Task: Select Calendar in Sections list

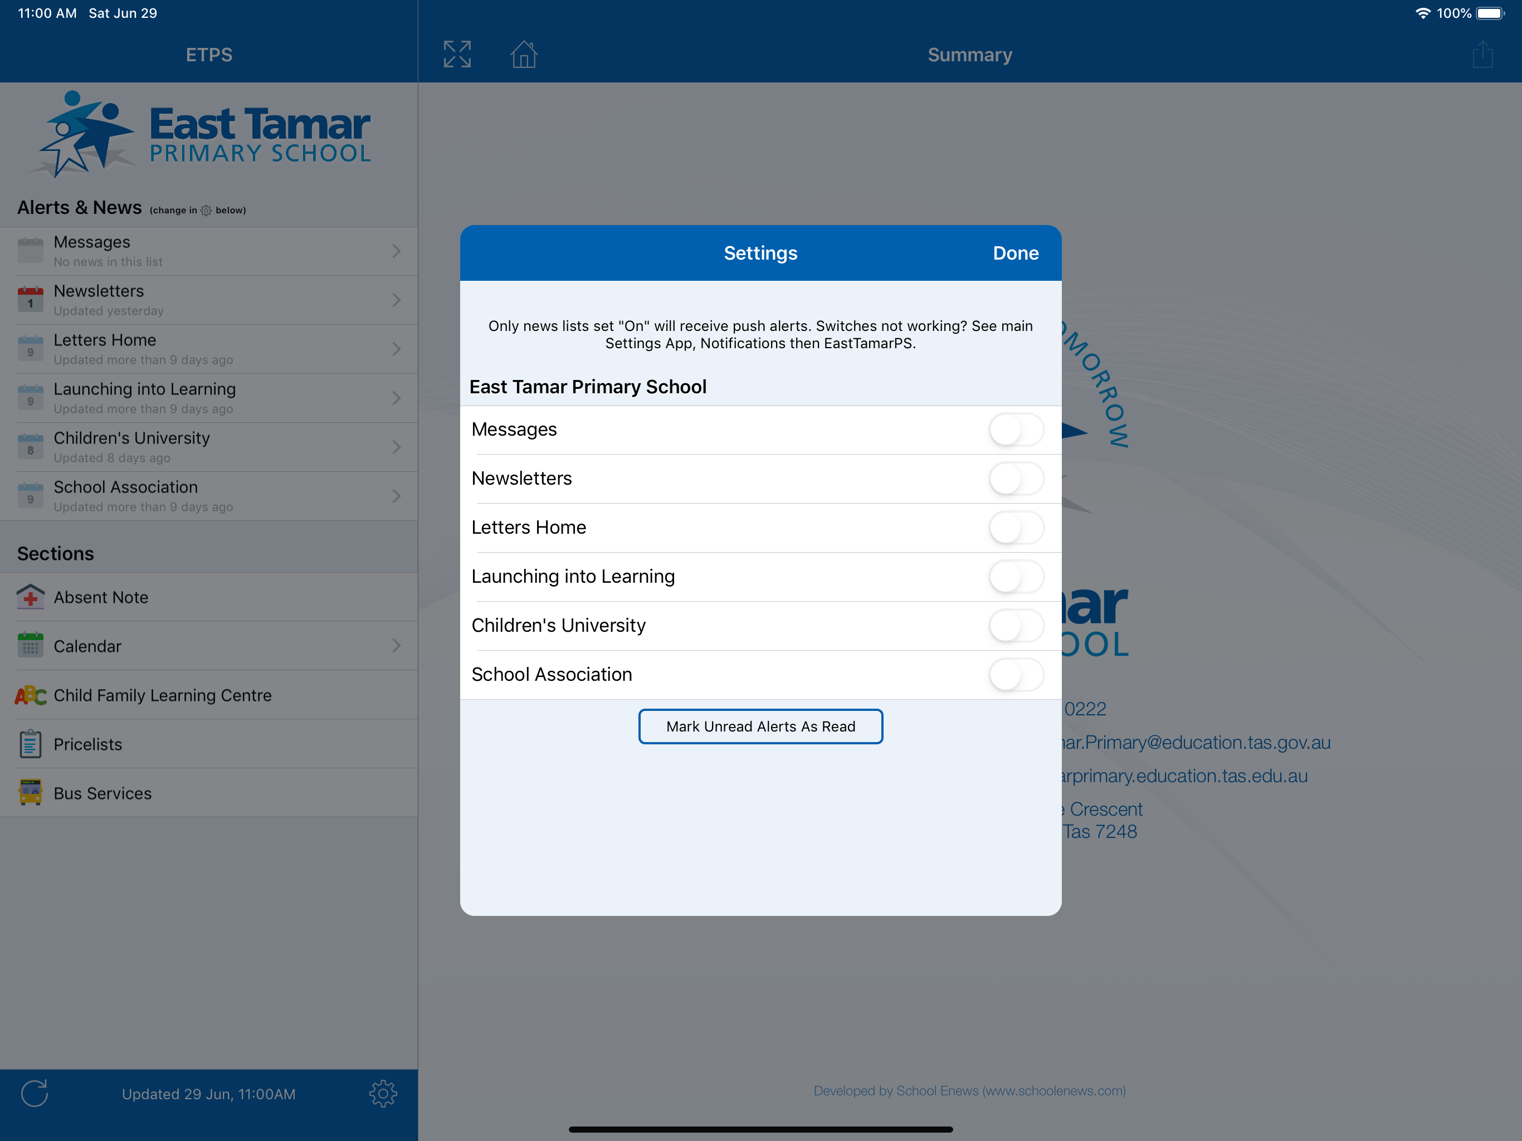Action: 208,646
